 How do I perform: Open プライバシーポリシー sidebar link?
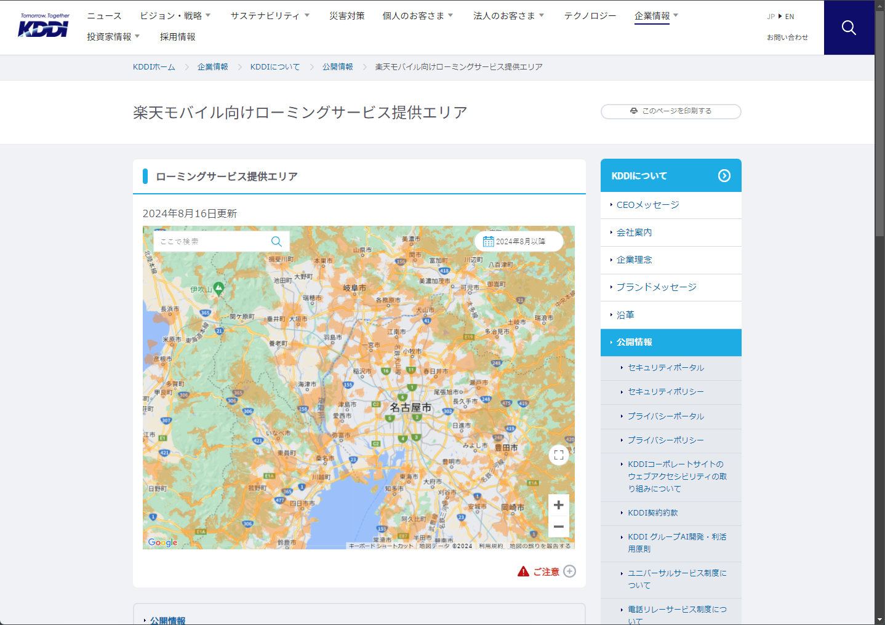(x=671, y=440)
